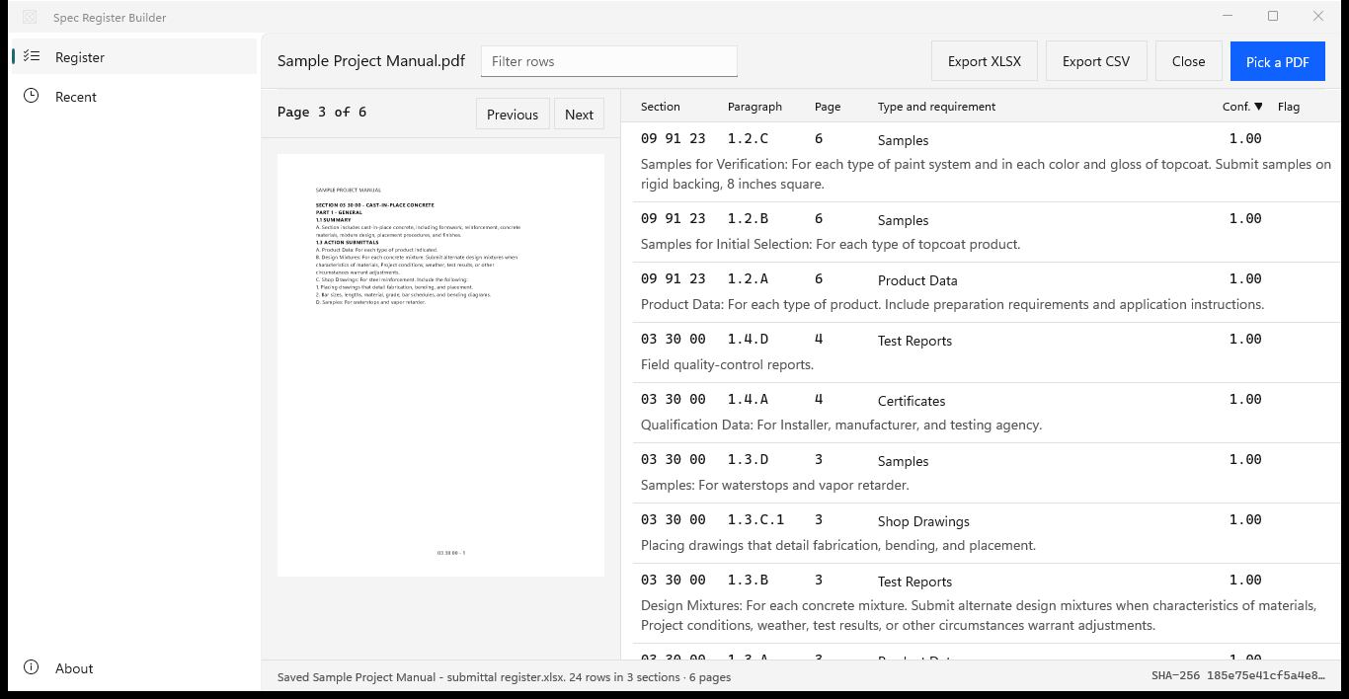Sort by the Page column header
The height and width of the screenshot is (699, 1349).
[828, 107]
